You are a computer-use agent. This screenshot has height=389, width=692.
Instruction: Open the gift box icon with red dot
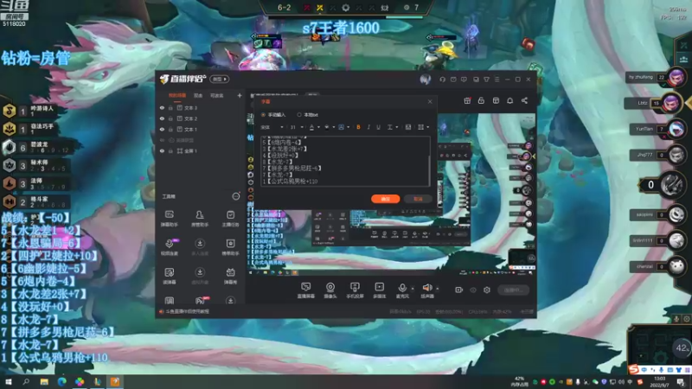[x=467, y=100]
